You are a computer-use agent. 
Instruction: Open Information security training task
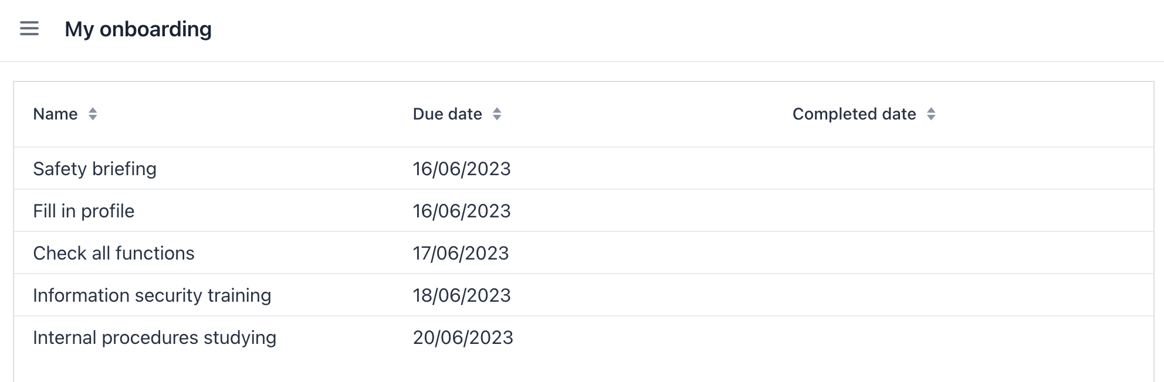152,295
